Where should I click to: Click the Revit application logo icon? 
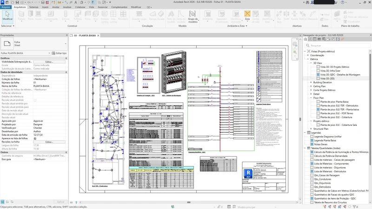(x=2, y=2)
